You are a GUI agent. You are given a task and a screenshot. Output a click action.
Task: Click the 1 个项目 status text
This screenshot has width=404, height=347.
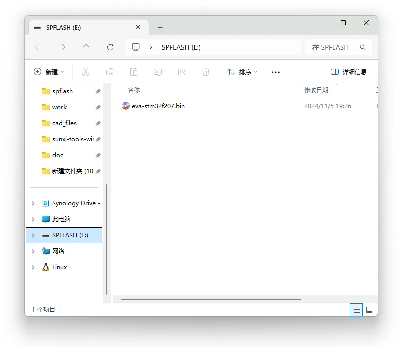[43, 310]
